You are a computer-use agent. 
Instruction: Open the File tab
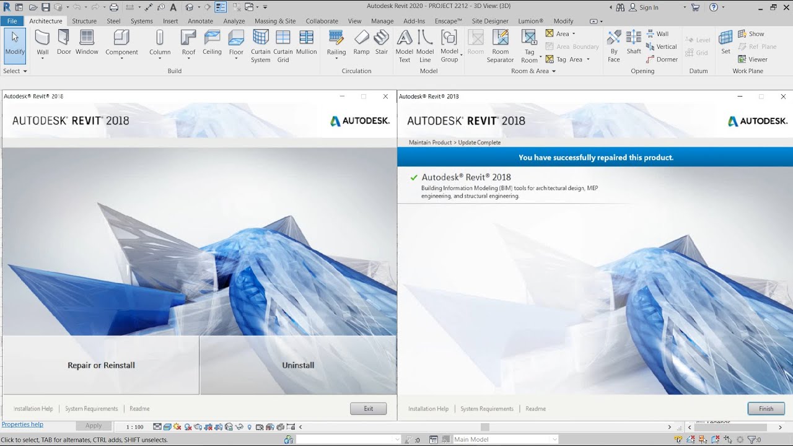(x=12, y=21)
